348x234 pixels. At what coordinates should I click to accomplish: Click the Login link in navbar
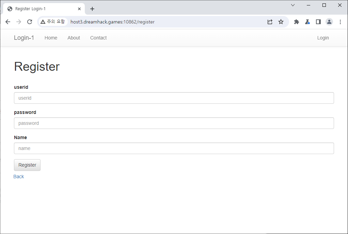coord(323,38)
